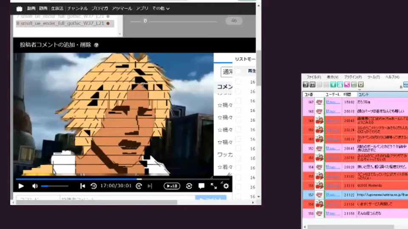Tick the header checkbox beside 再生

[x=238, y=71]
